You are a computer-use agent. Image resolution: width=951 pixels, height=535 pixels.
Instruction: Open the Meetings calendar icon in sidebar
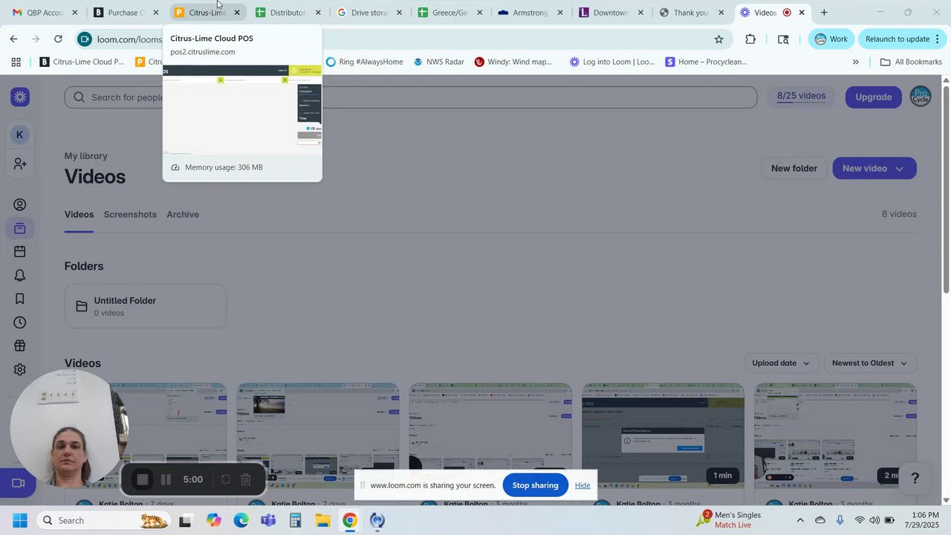(x=20, y=252)
